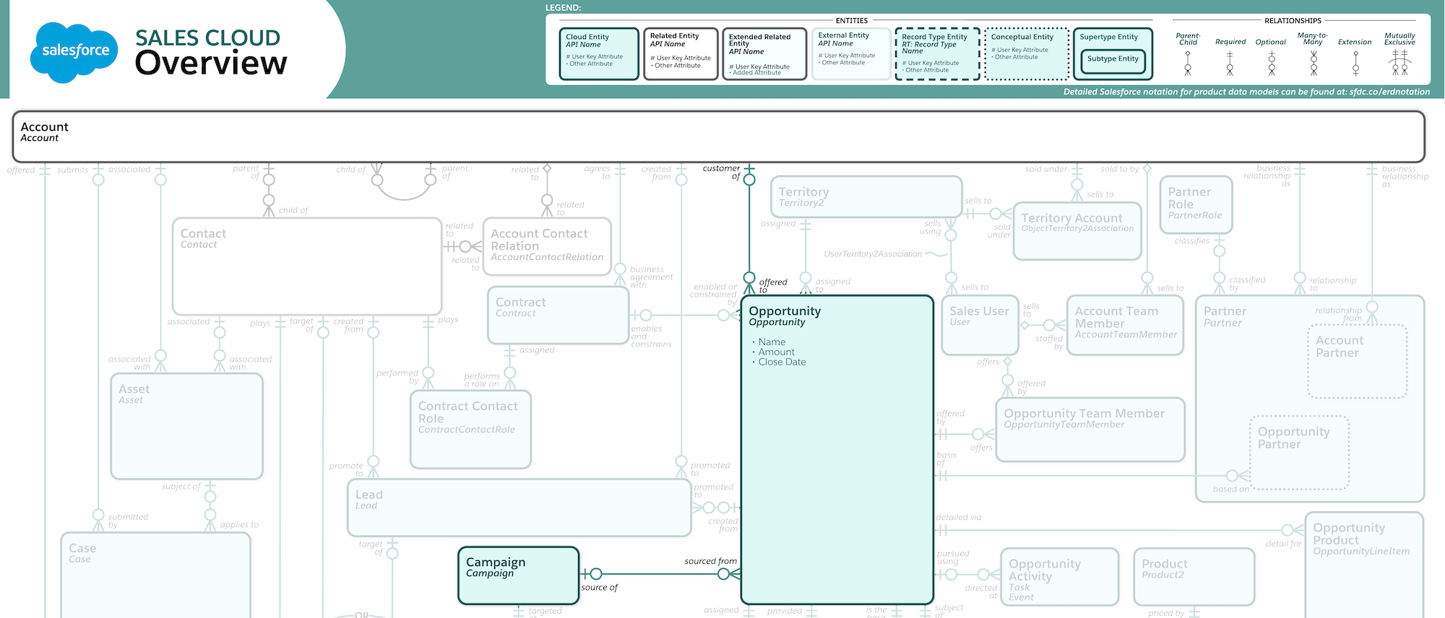The image size is (1445, 618).
Task: Select the Lead entity box
Action: coord(519,508)
